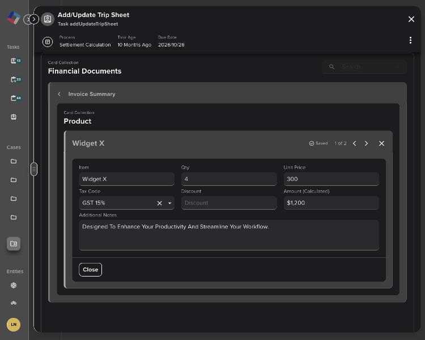Viewport: 425px width, 340px height.
Task: Open the first Entities icon
Action: (14, 285)
